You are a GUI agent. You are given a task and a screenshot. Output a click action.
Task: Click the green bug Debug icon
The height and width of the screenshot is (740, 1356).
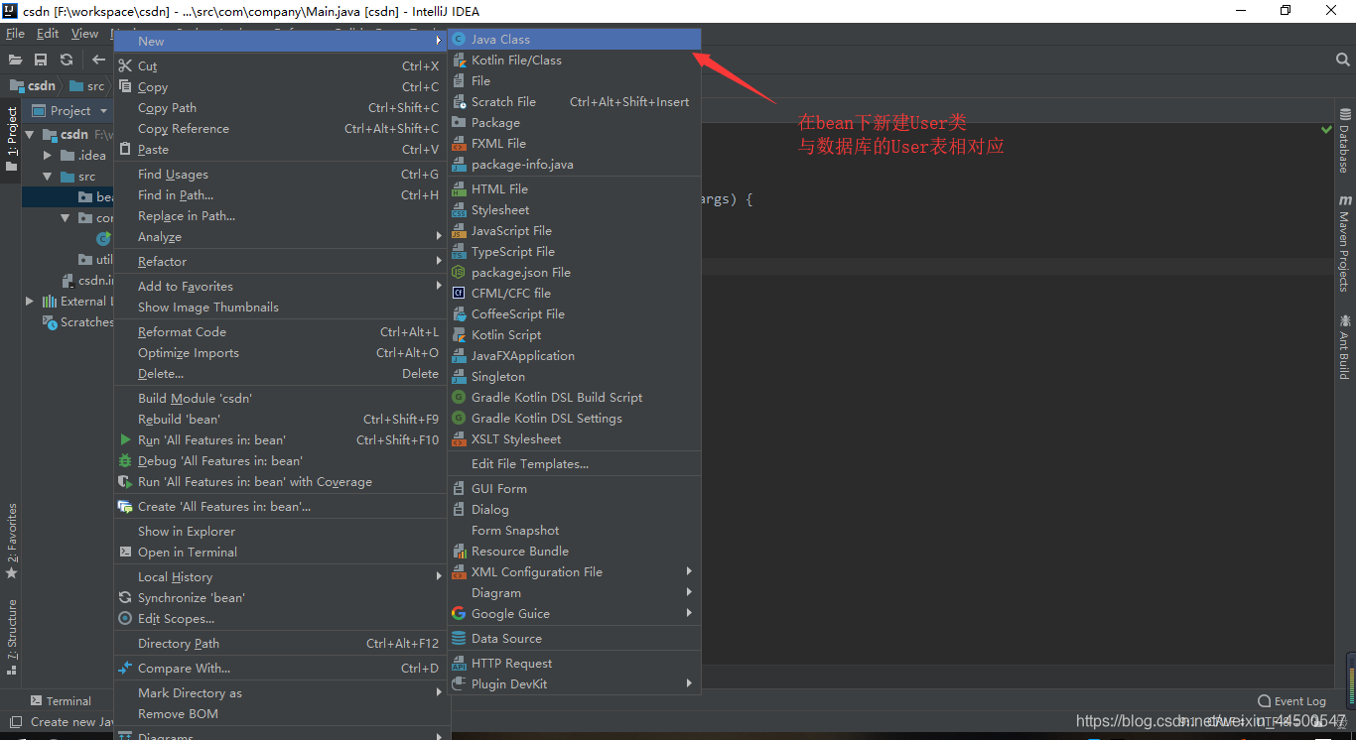[125, 460]
